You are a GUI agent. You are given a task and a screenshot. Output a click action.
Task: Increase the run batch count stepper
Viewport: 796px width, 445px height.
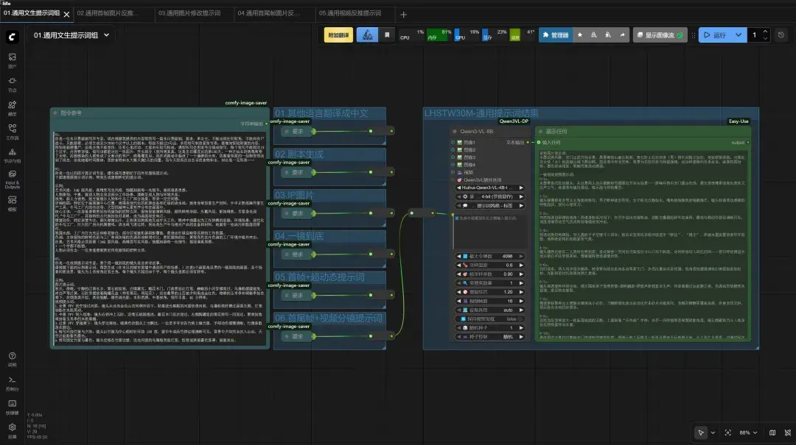766,32
